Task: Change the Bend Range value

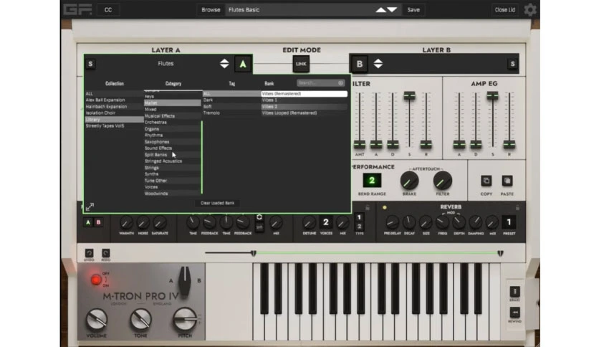Action: click(372, 181)
